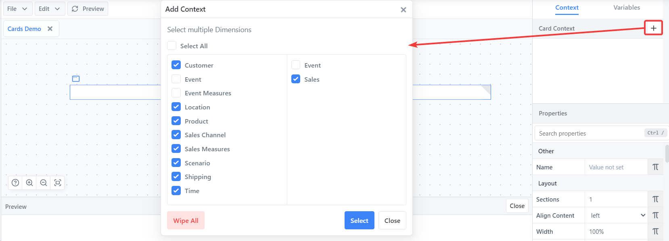Click the plus icon beside Card Context
Viewport: 669px width, 241px height.
coord(653,28)
